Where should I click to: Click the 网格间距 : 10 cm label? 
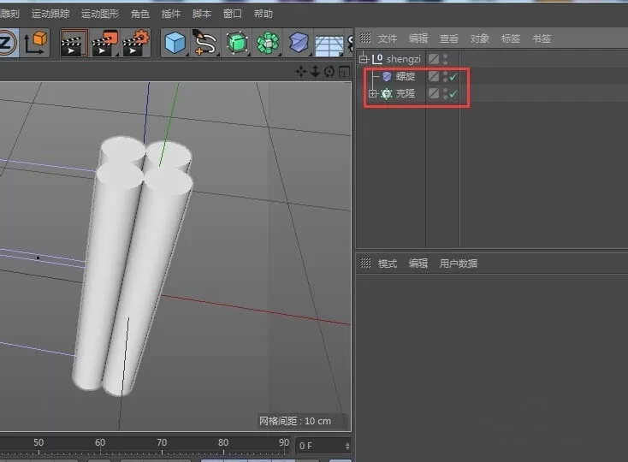295,421
